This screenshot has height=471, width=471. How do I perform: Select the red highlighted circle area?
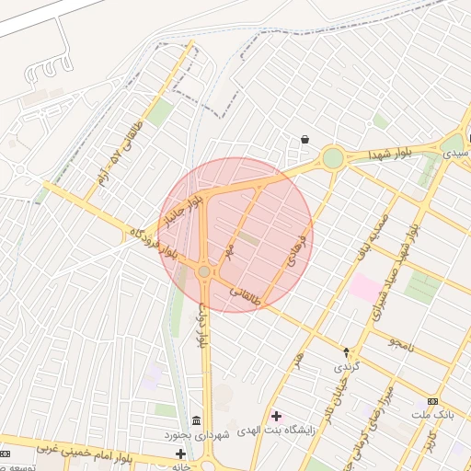pyautogui.click(x=235, y=235)
